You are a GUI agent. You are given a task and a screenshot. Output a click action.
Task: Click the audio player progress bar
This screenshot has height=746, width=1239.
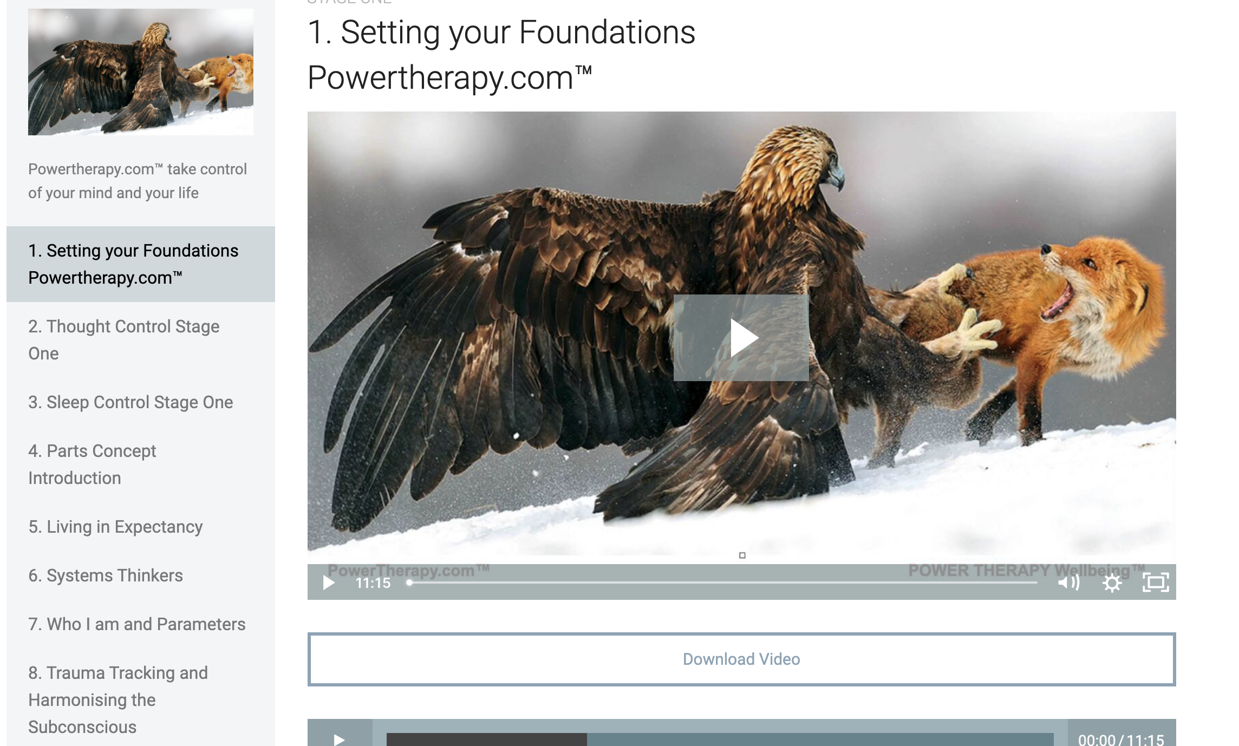pyautogui.click(x=720, y=739)
